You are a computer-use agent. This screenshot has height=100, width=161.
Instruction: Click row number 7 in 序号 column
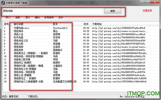point(5,47)
